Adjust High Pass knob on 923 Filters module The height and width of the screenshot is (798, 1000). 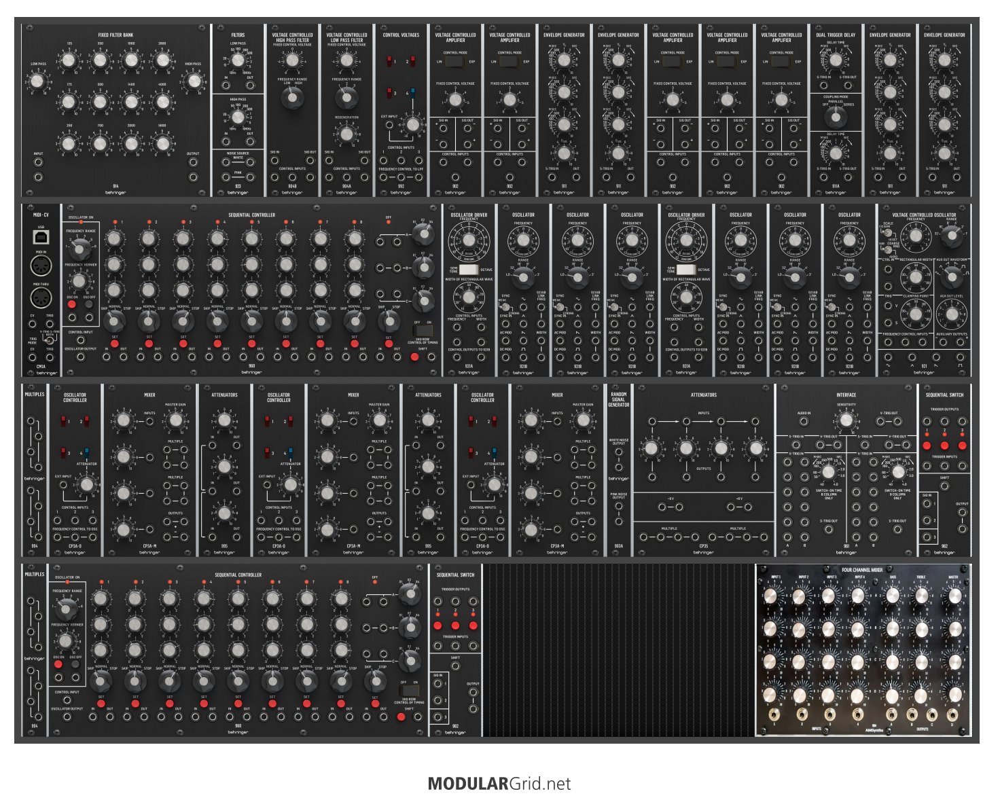(238, 117)
